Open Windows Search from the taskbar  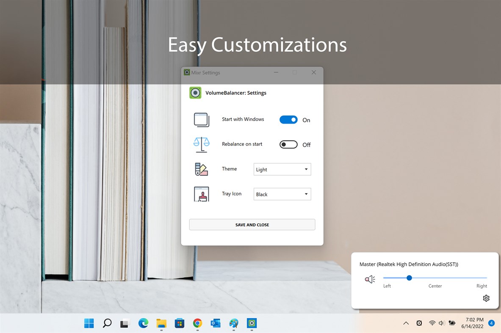click(x=107, y=323)
